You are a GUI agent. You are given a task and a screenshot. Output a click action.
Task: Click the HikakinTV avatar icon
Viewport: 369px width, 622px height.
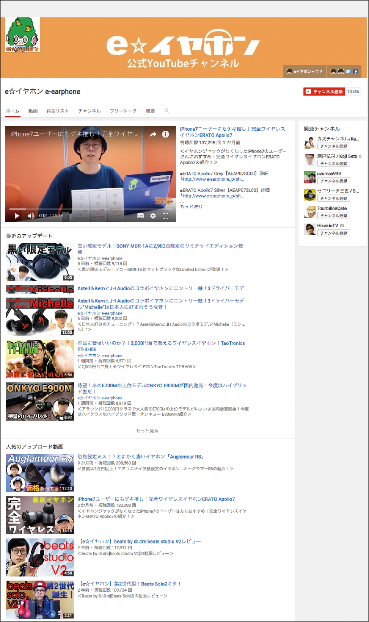(x=310, y=229)
